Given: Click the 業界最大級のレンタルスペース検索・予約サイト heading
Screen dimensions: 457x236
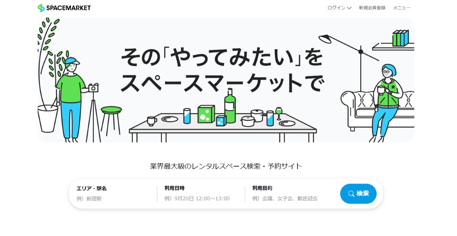Looking at the screenshot, I should click(226, 166).
